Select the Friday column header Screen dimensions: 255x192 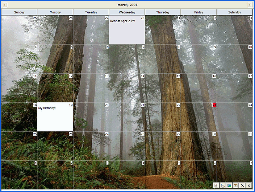(x=199, y=12)
